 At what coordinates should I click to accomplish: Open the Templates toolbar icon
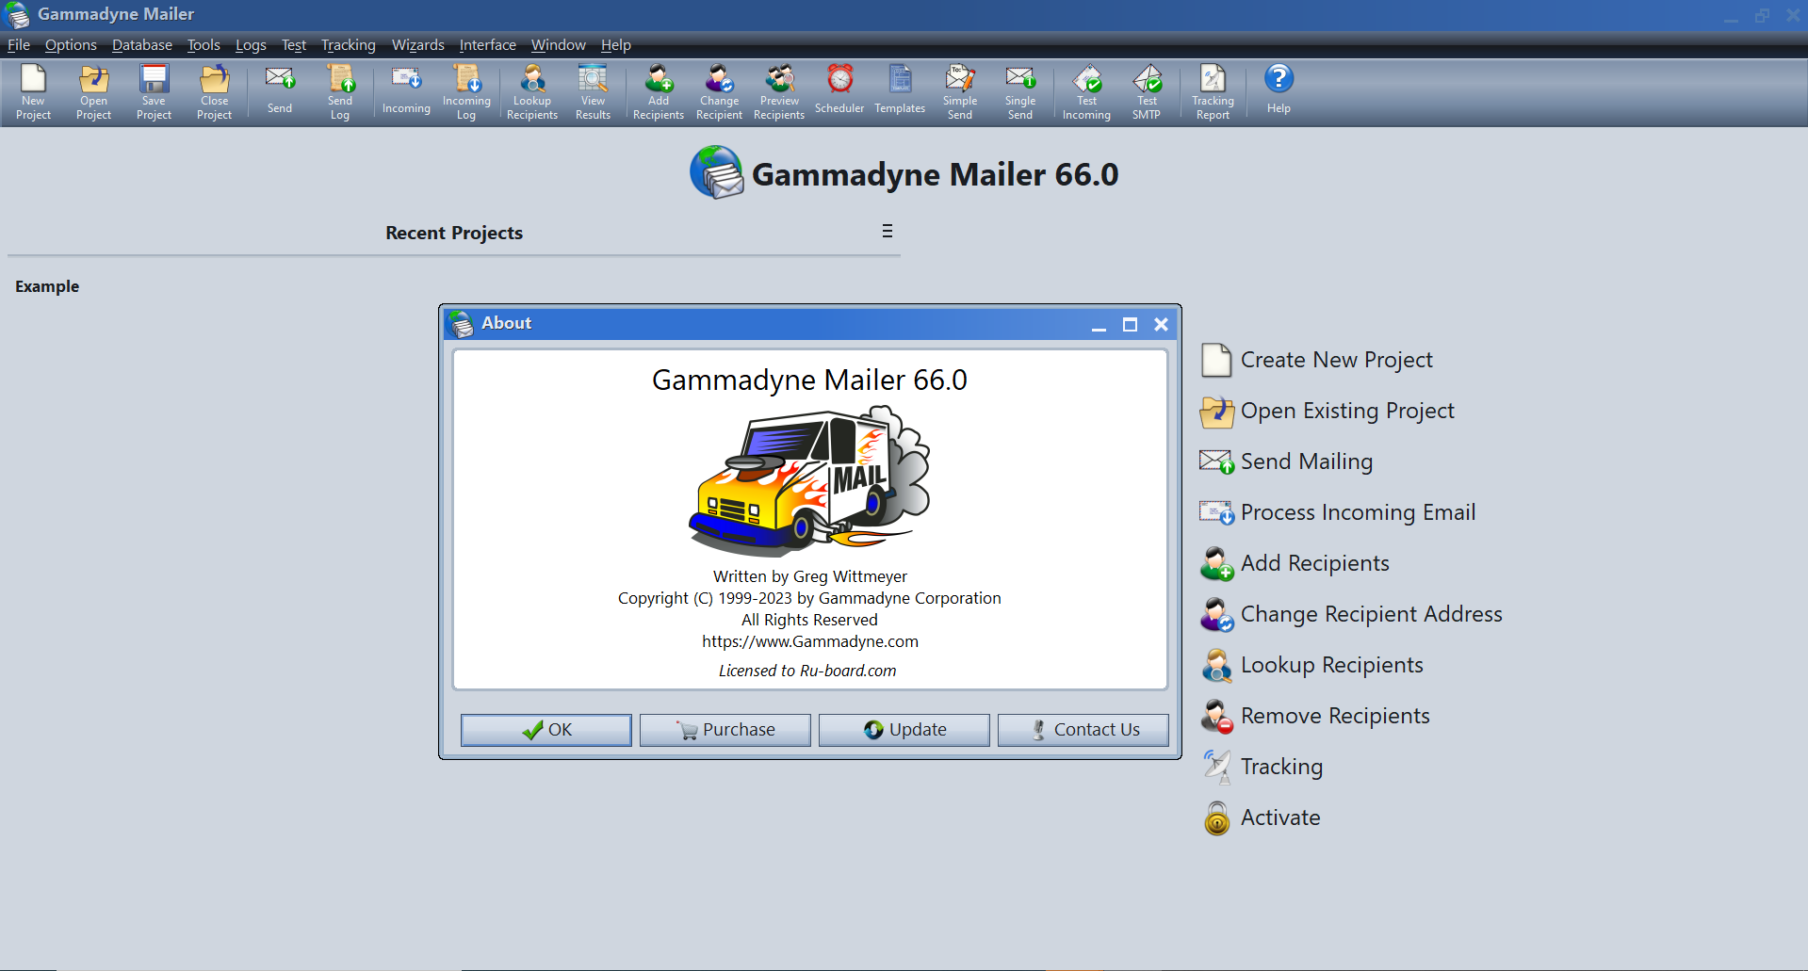point(900,91)
